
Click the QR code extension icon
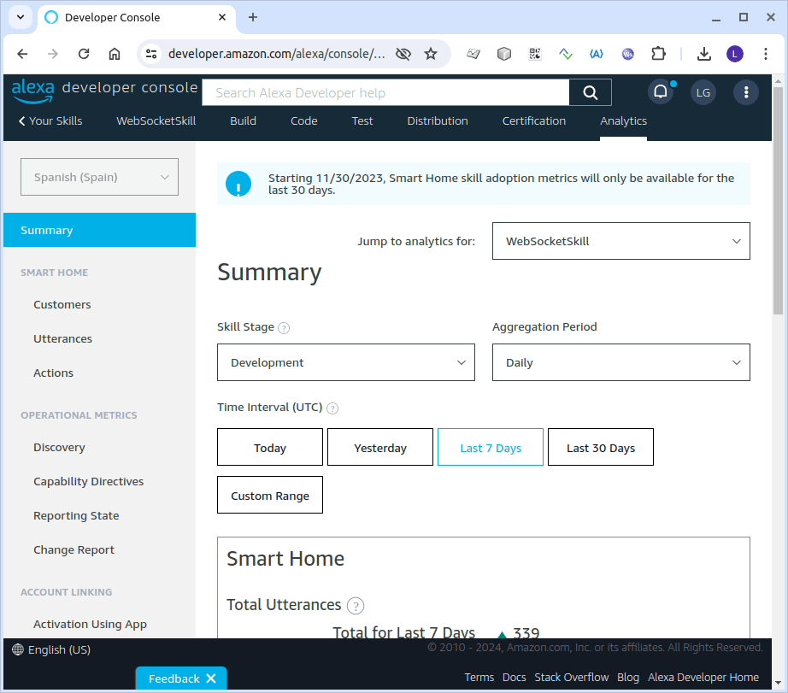pos(535,54)
